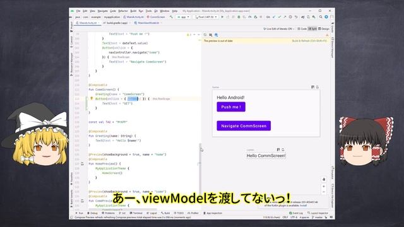Click the editor horizontal scrollbar

pyautogui.click(x=122, y=209)
